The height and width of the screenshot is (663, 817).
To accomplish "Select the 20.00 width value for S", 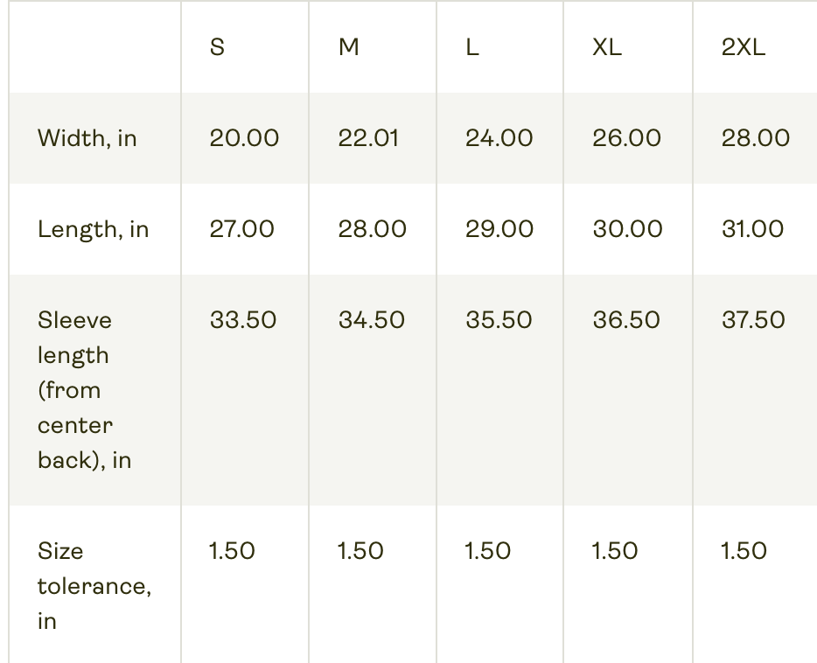I will tap(244, 138).
